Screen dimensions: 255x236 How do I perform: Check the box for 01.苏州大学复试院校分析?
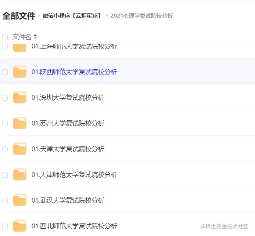click(x=5, y=123)
